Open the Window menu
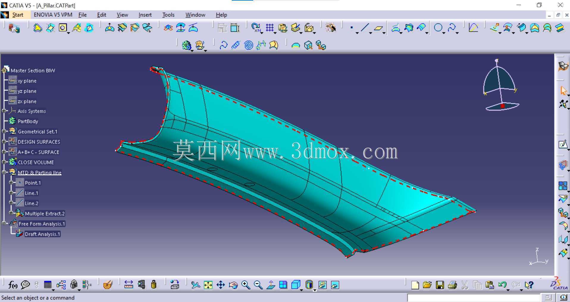 (195, 15)
